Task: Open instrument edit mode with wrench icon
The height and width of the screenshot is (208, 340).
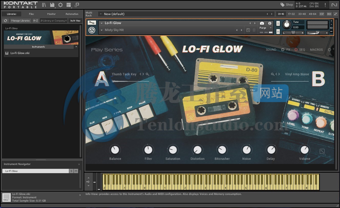Action: pos(92,23)
